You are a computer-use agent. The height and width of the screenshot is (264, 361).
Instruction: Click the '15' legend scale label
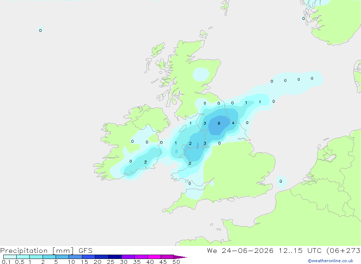(x=84, y=262)
